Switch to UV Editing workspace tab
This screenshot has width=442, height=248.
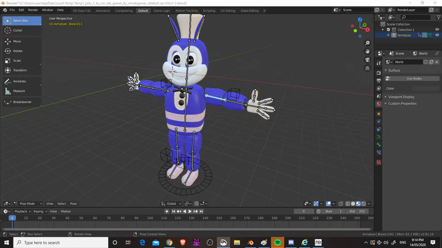click(x=228, y=11)
